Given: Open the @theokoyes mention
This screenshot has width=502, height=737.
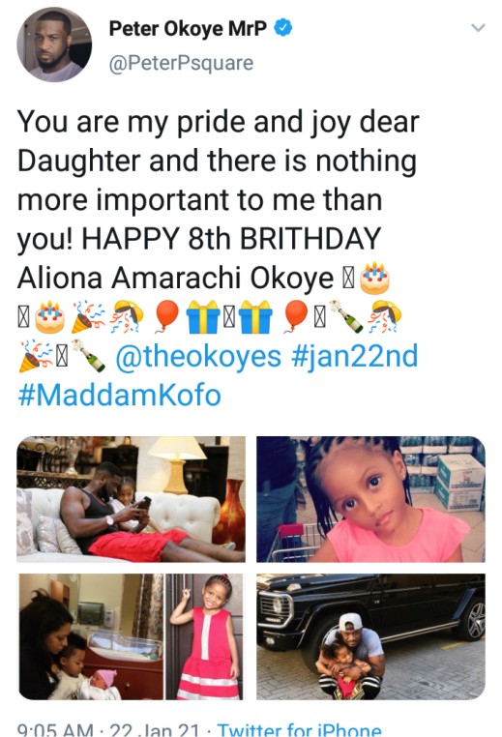Looking at the screenshot, I should 198,356.
